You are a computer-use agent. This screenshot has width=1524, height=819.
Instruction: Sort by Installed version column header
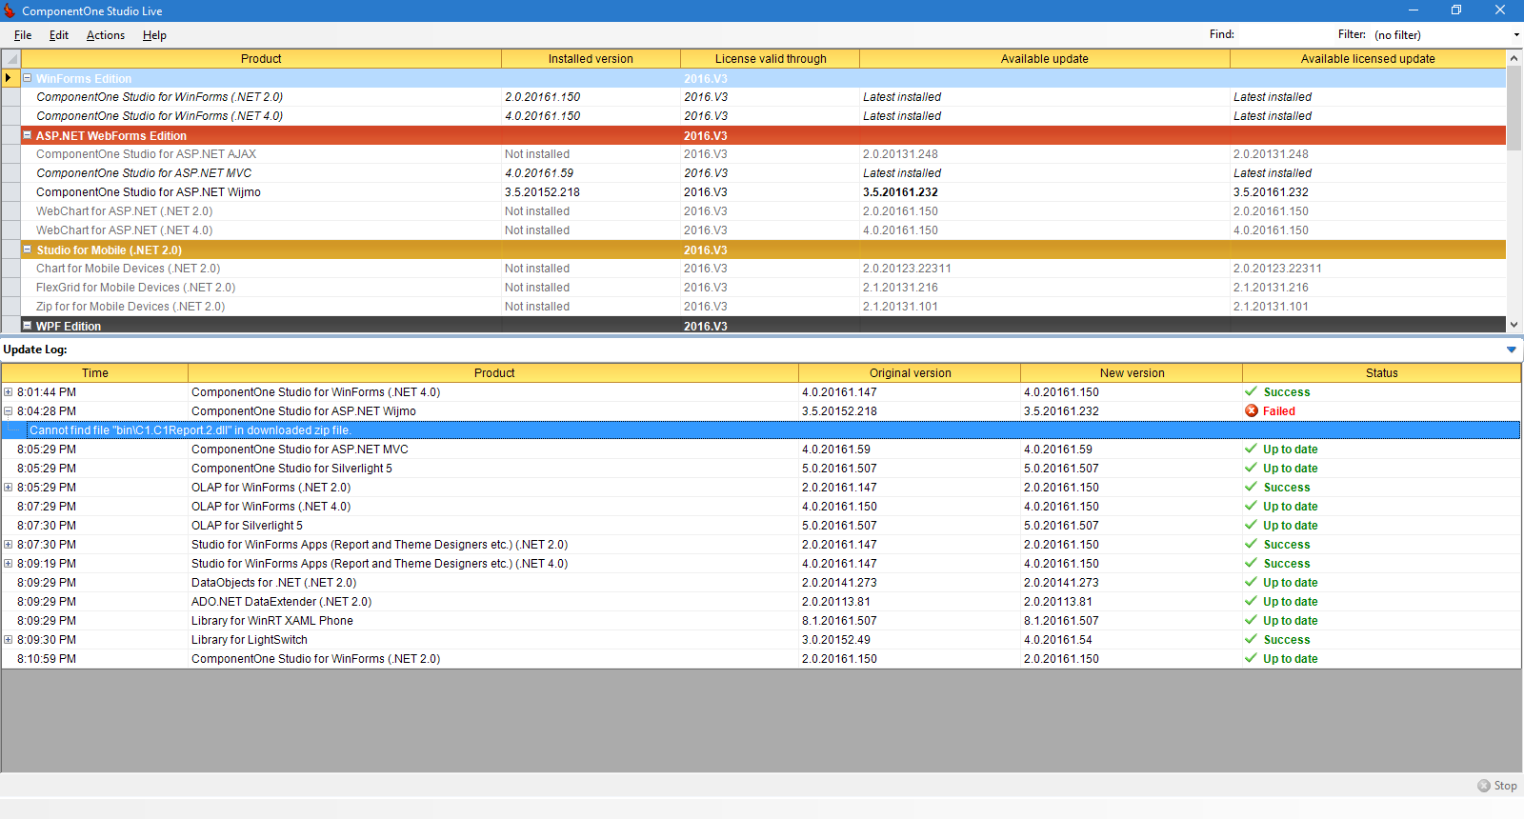[x=591, y=58]
